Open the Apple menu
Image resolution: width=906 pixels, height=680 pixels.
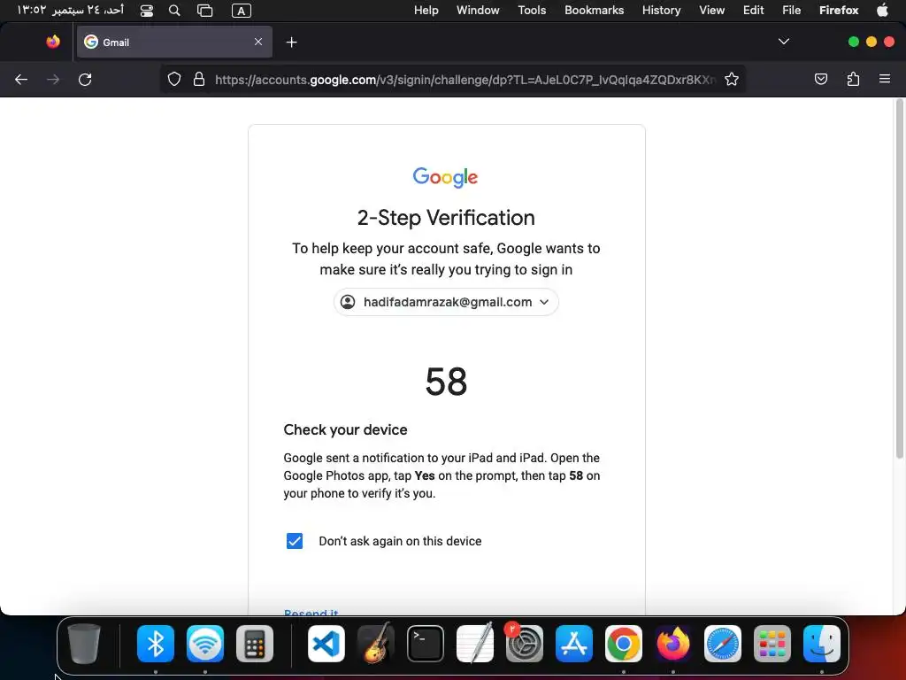pyautogui.click(x=882, y=11)
